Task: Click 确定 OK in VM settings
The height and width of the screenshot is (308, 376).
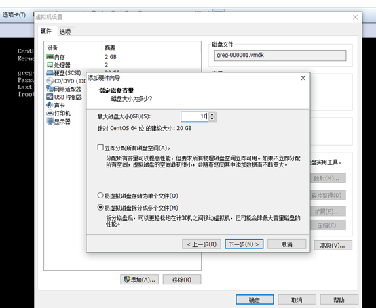Action: point(255,300)
